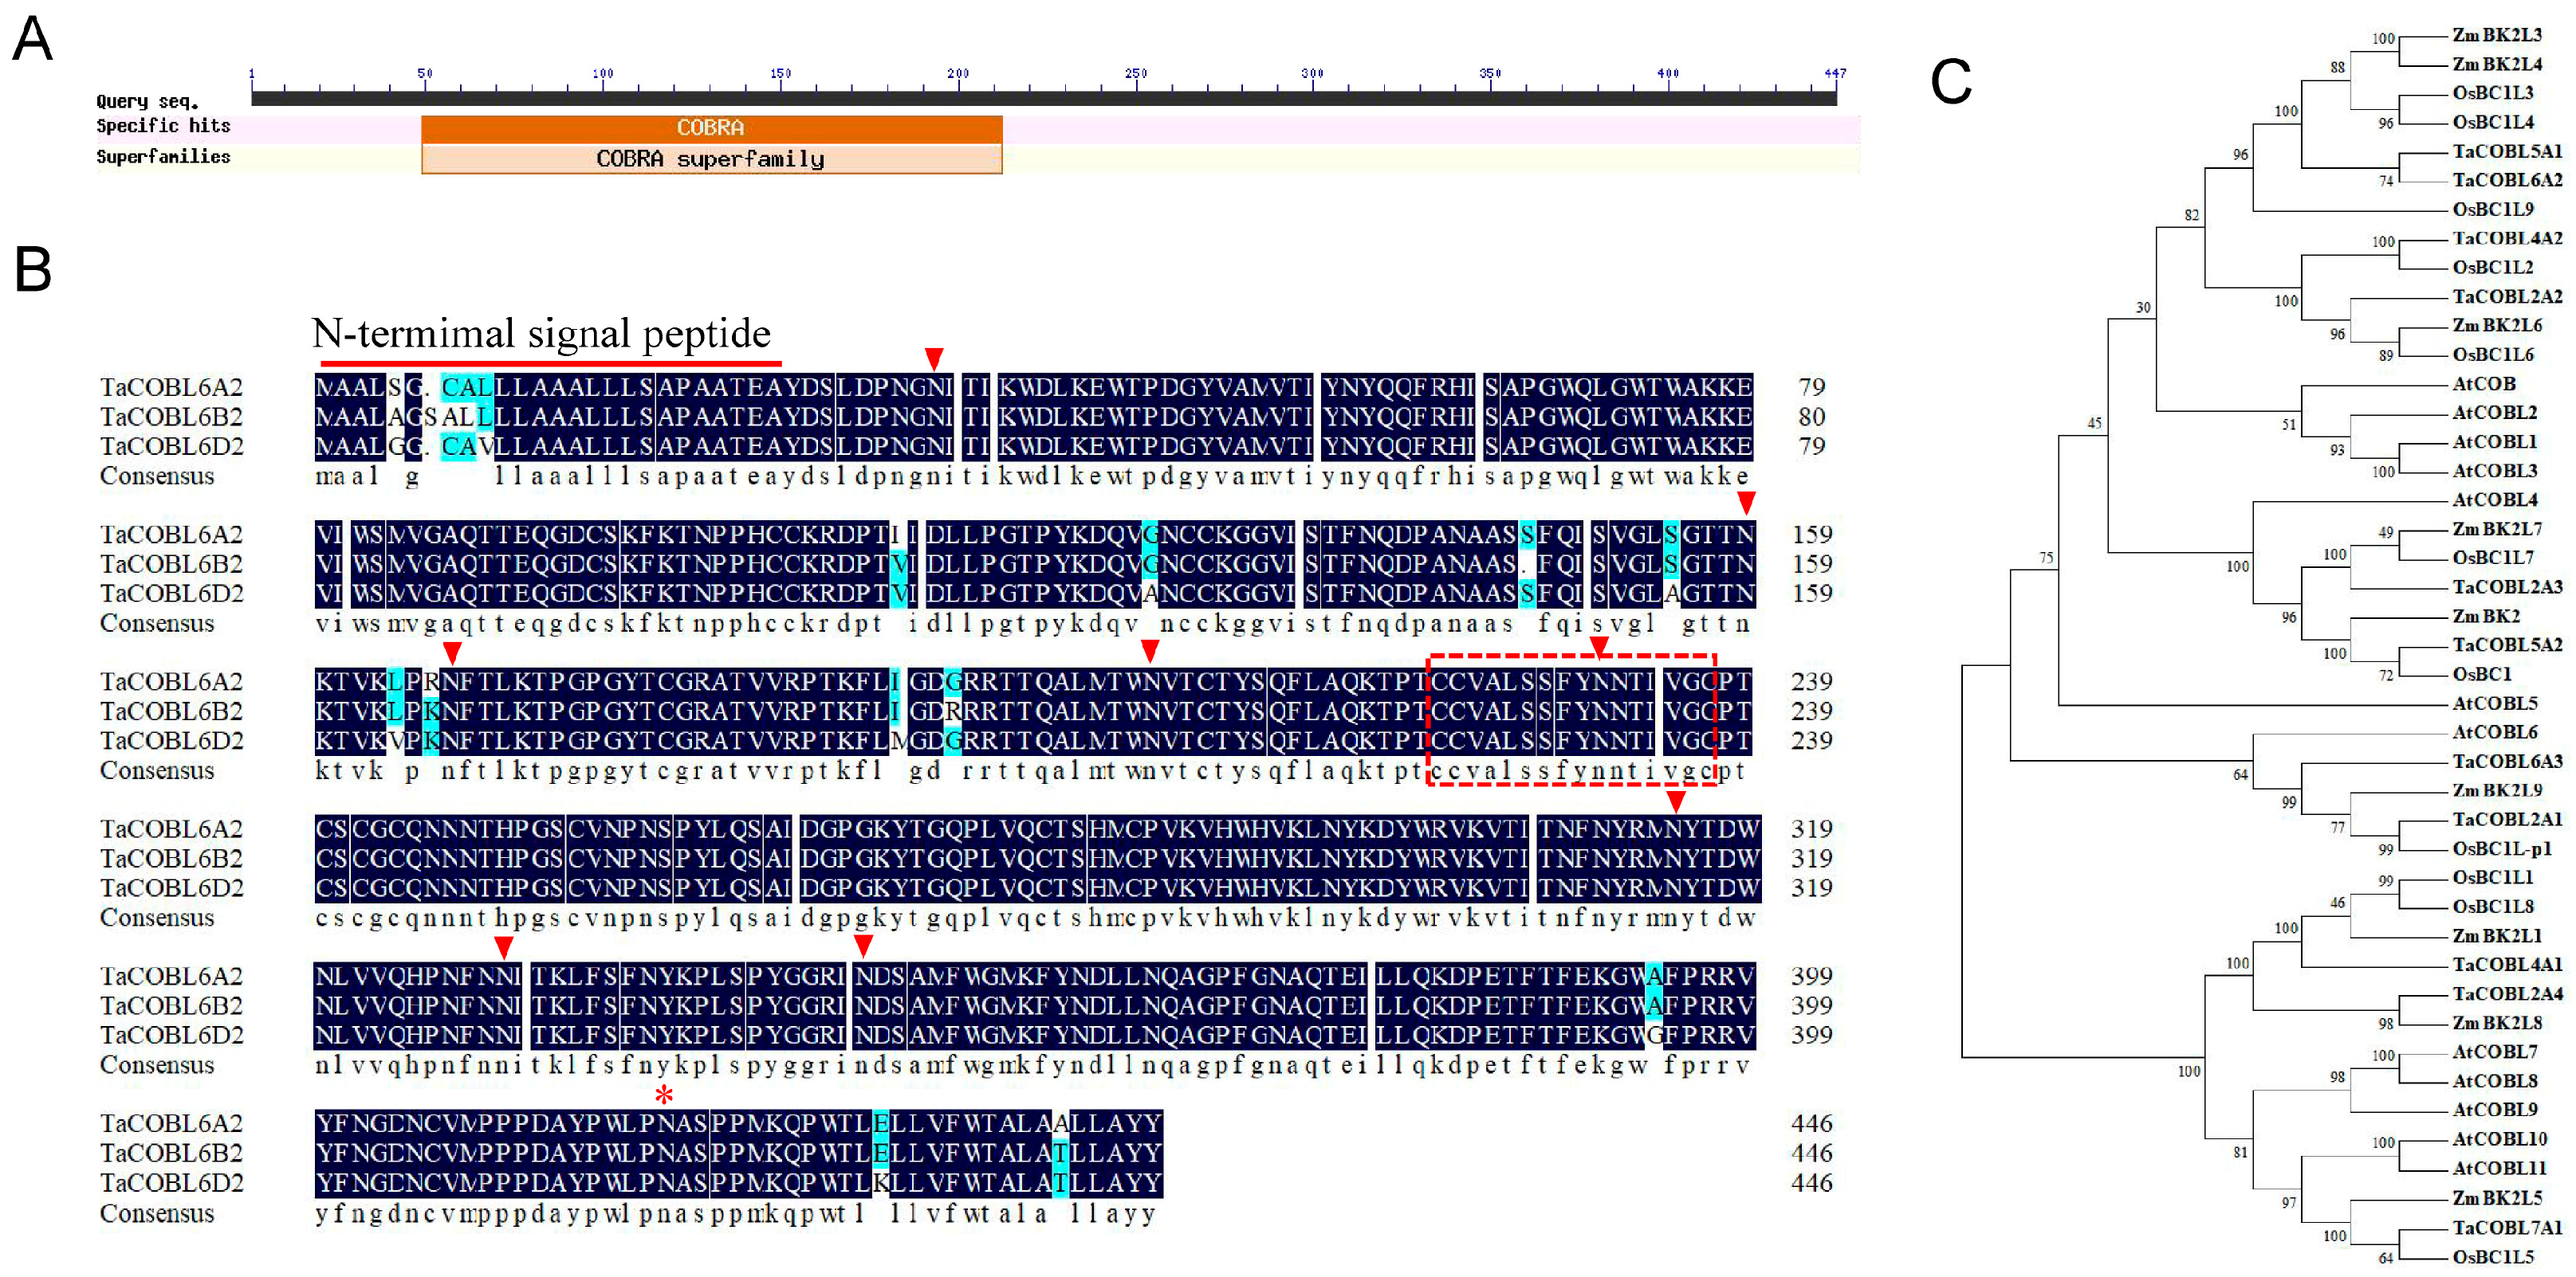
Task: Click the Superfamilies row label
Action: click(163, 157)
